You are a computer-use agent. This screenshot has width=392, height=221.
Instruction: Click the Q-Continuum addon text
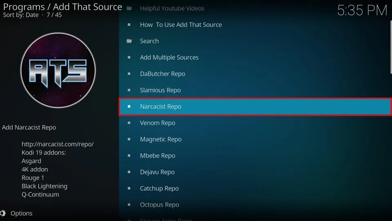tap(40, 194)
